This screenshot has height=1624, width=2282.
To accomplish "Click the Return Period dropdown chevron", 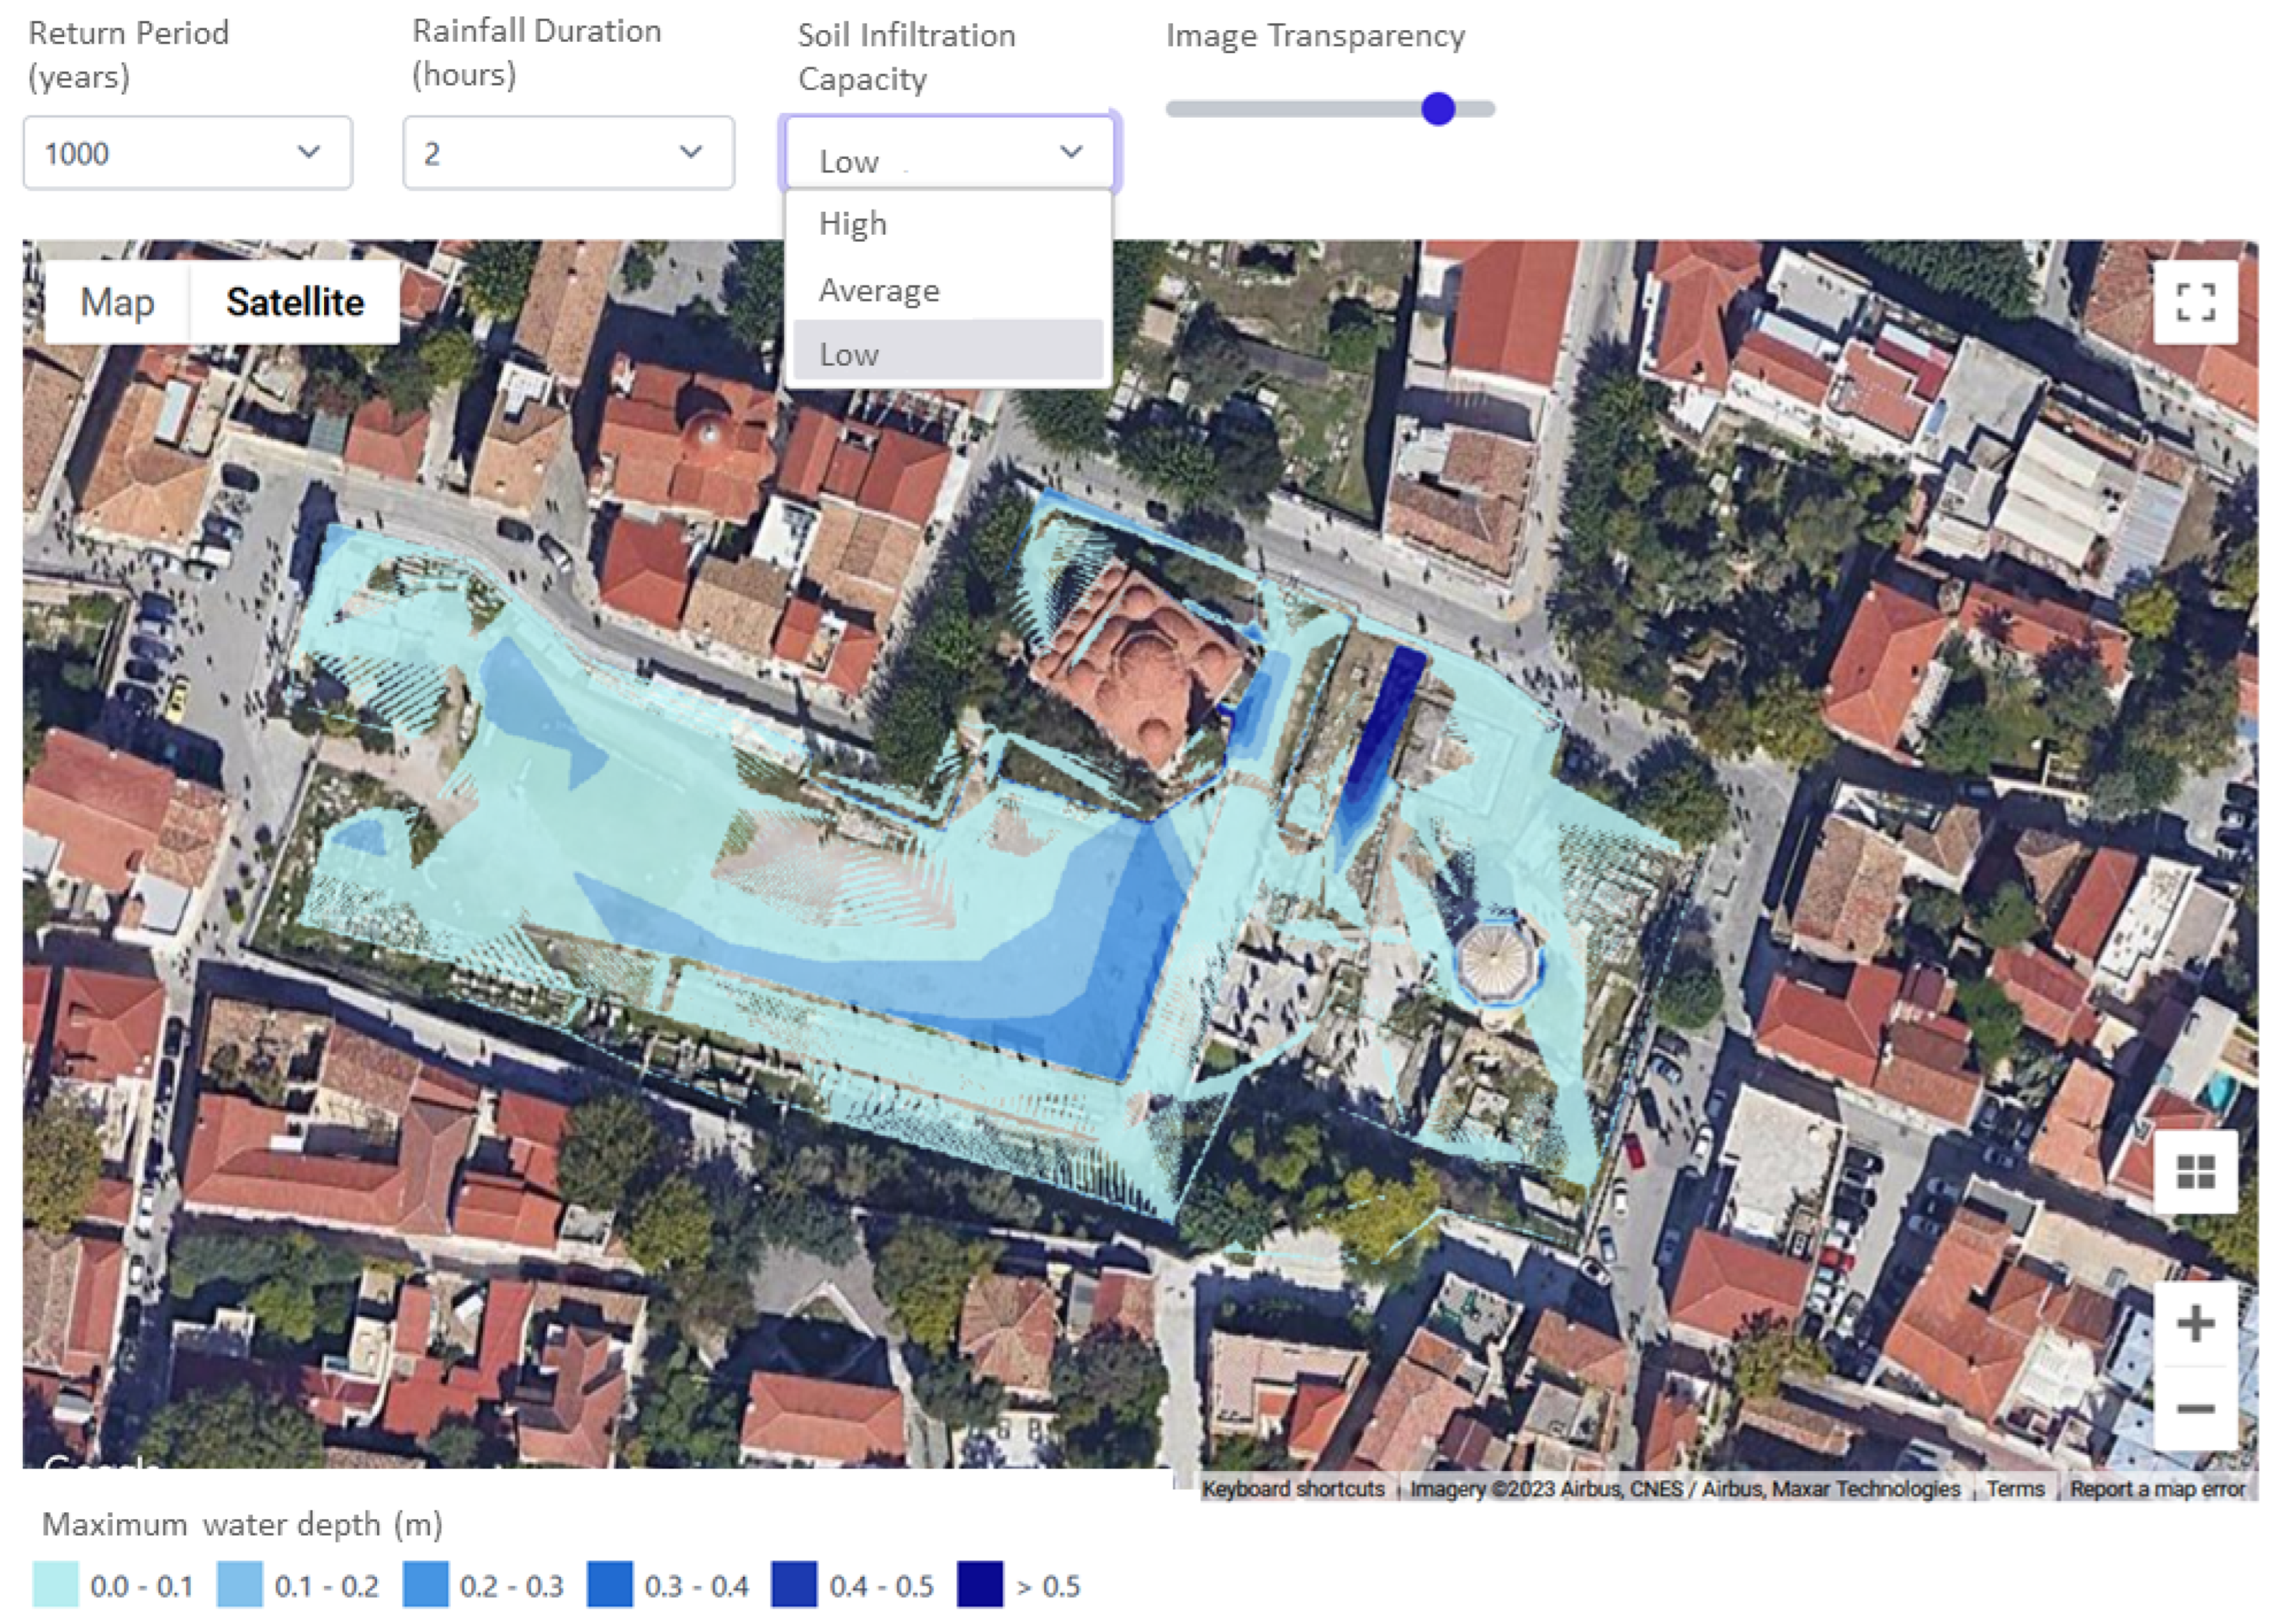I will pos(309,152).
